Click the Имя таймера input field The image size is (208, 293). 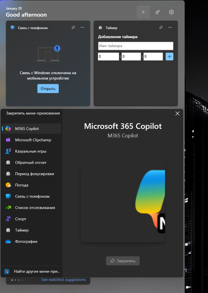click(x=136, y=46)
